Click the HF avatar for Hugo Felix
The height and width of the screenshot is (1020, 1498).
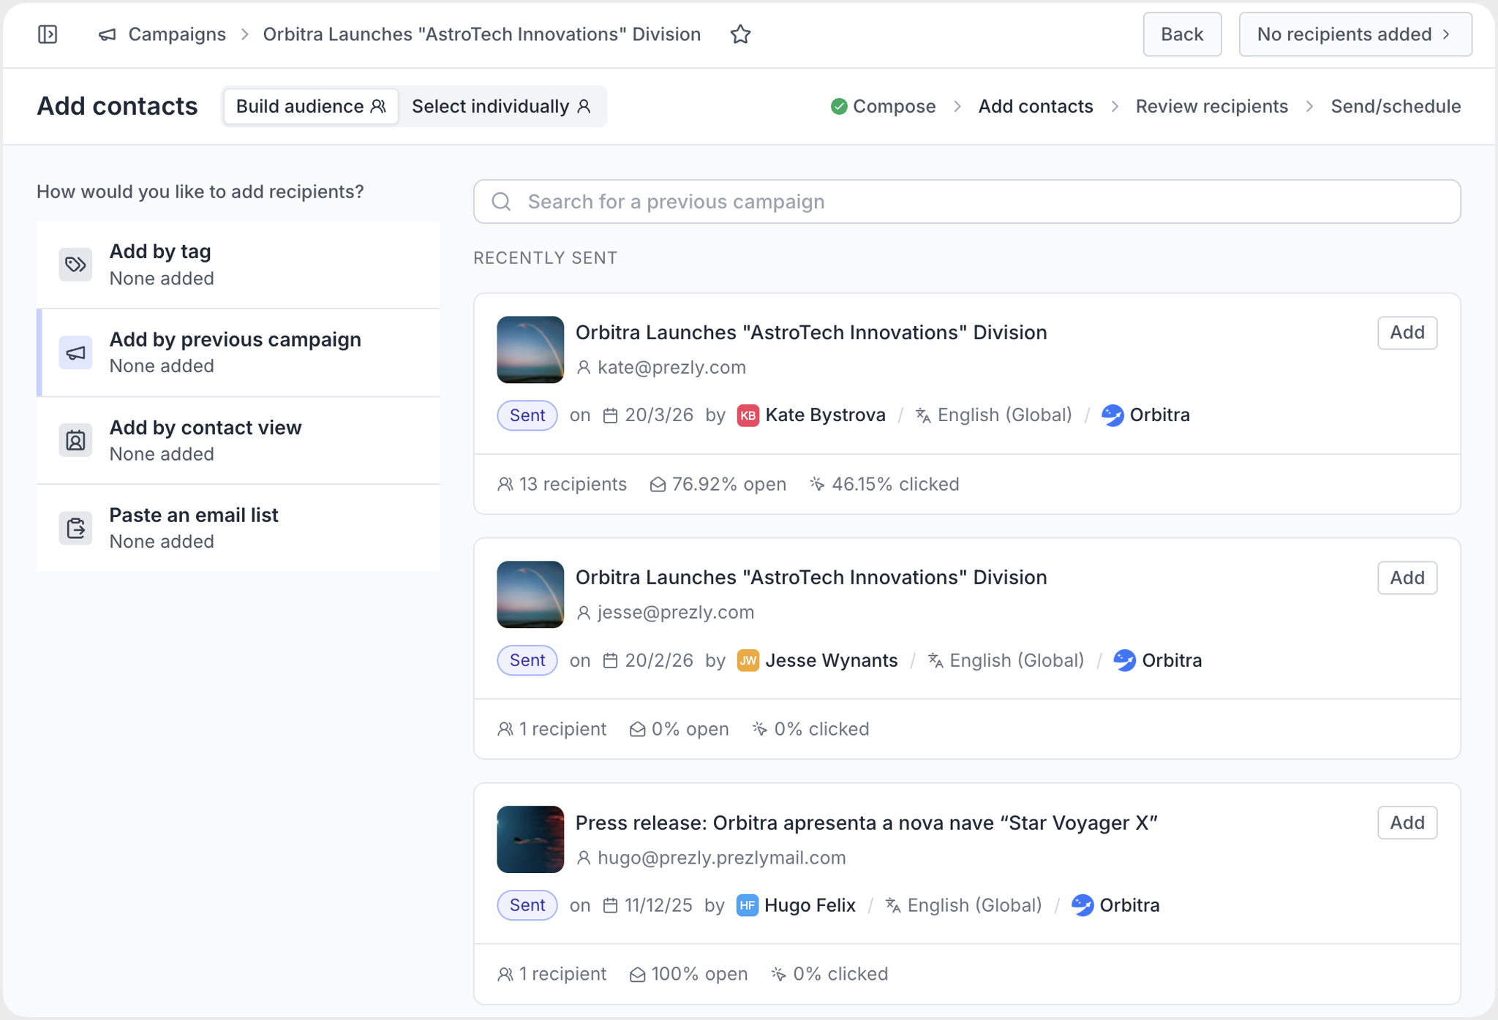[x=747, y=905]
